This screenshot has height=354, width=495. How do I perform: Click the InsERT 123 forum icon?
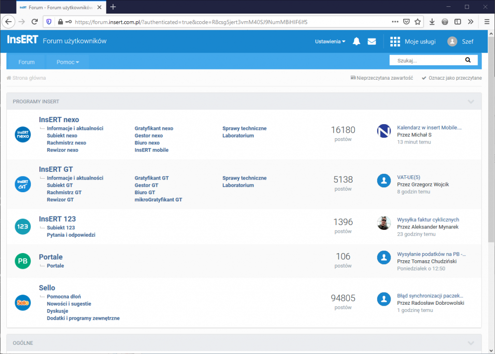coord(23,227)
